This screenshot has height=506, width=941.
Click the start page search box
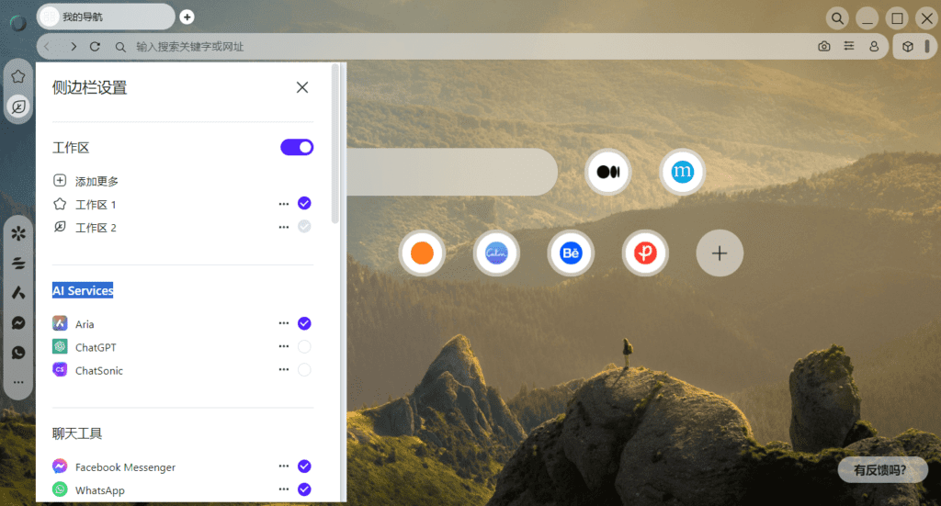(x=452, y=172)
